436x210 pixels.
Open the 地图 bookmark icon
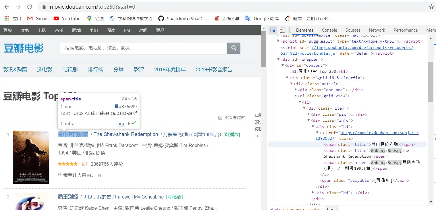89,18
